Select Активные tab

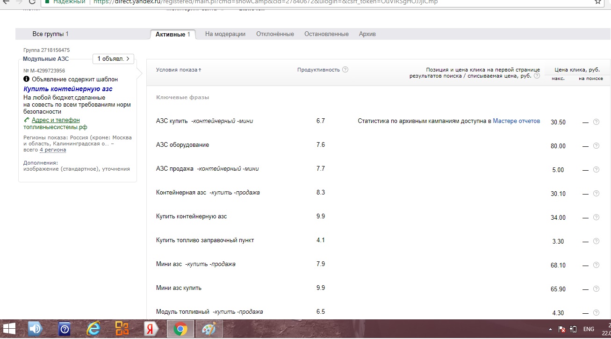[x=173, y=34]
